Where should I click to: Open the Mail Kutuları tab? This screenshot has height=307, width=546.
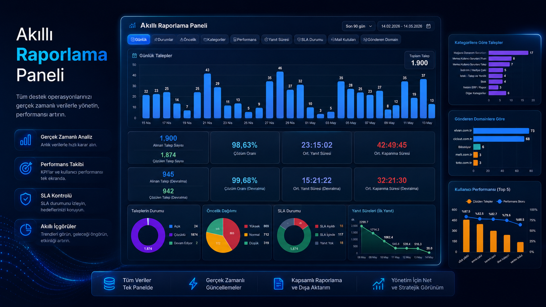343,39
